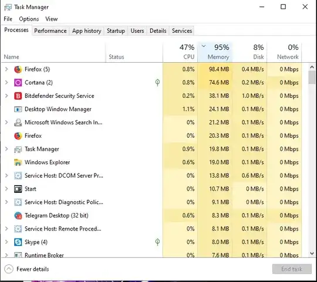This screenshot has height=282, width=317.
Task: Open the File menu
Action: pyautogui.click(x=8, y=19)
